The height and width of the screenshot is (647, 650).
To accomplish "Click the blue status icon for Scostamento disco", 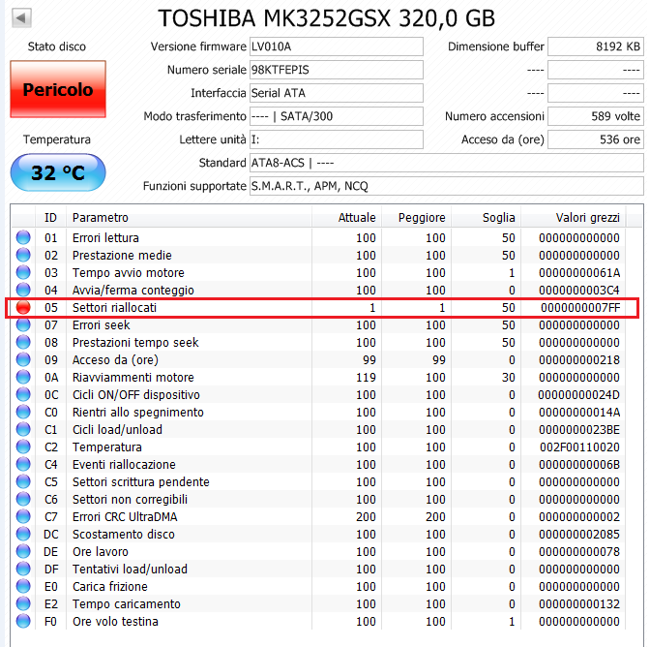I will point(23,534).
